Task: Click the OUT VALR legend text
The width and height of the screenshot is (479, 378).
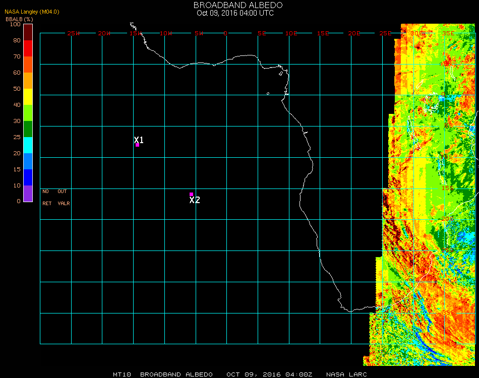Action: pyautogui.click(x=63, y=198)
